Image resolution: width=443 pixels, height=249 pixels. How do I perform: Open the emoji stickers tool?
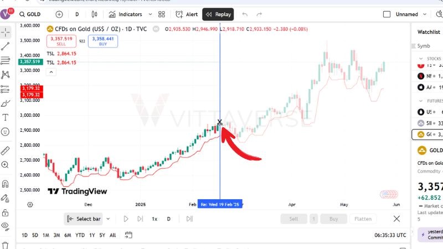[x=6, y=132]
